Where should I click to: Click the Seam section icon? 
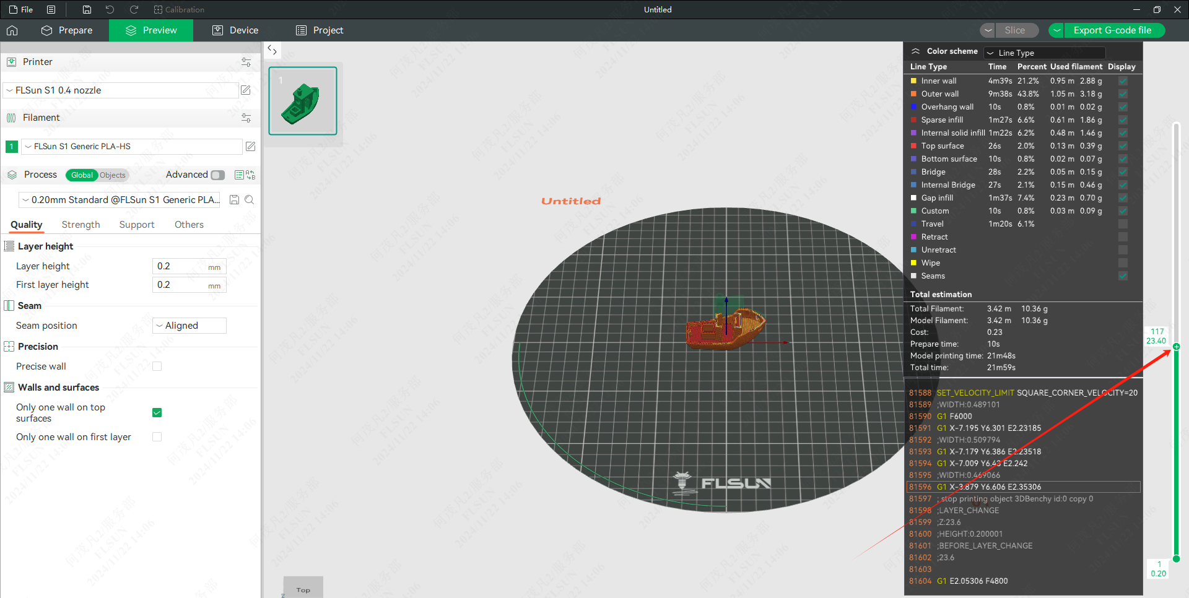(9, 306)
